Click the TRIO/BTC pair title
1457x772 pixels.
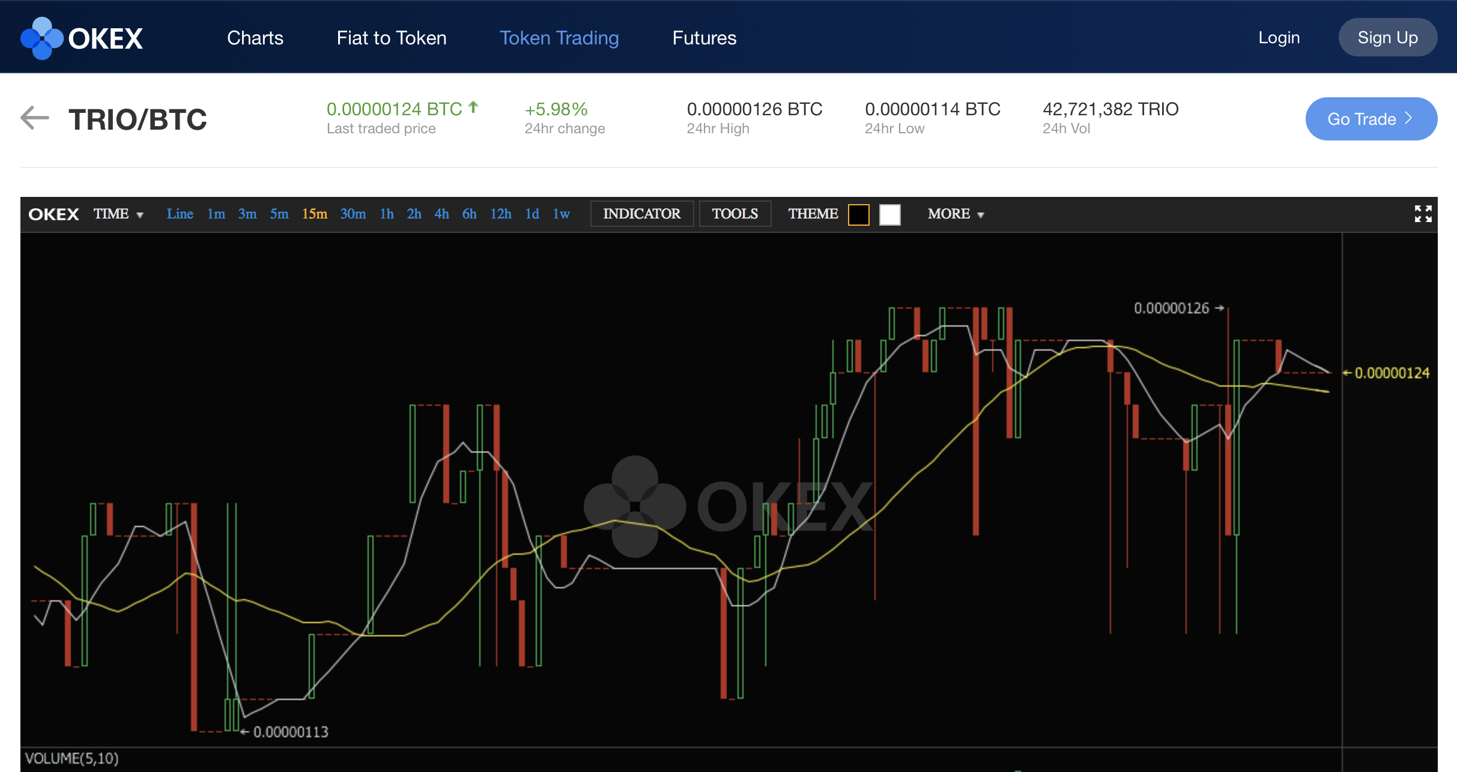(x=138, y=119)
